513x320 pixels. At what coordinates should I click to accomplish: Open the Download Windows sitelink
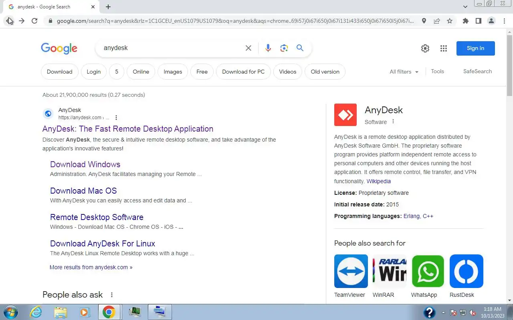click(x=85, y=164)
